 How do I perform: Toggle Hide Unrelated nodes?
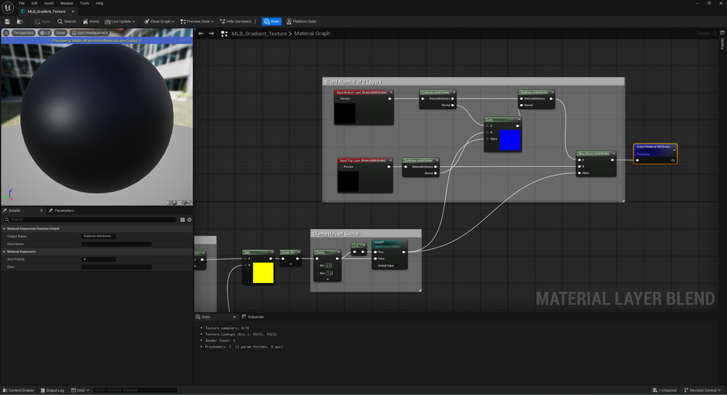click(235, 21)
